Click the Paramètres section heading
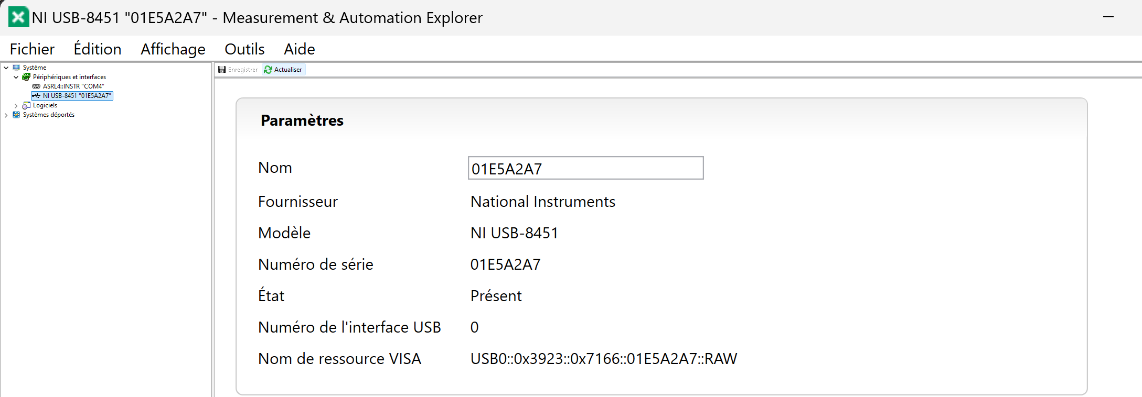 302,120
